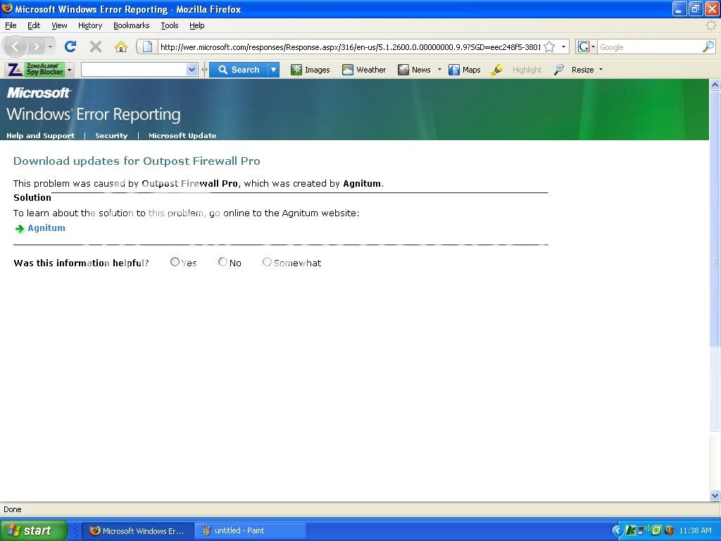Click the Highlight marker icon
The image size is (721, 541).
click(x=496, y=70)
